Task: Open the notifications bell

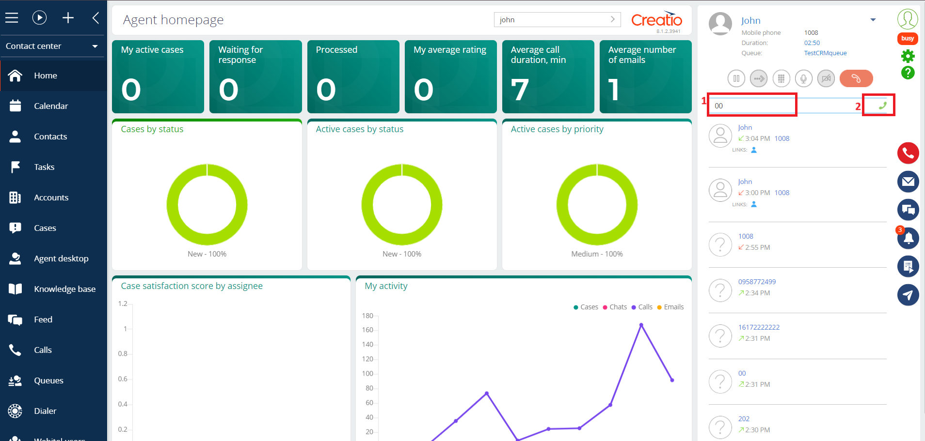Action: point(908,238)
